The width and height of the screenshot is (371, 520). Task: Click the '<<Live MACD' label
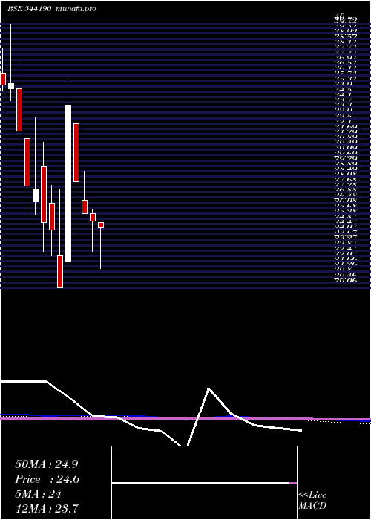tap(312, 501)
